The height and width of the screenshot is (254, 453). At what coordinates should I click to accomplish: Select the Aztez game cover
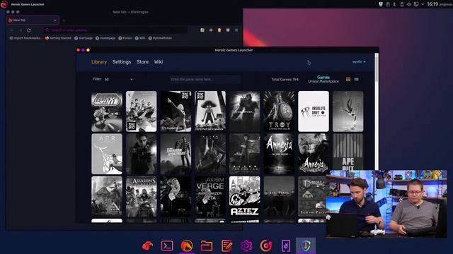click(x=245, y=197)
